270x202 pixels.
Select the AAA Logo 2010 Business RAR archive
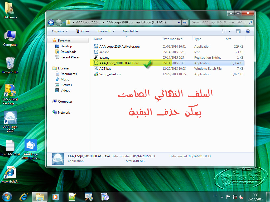[x=31, y=149]
